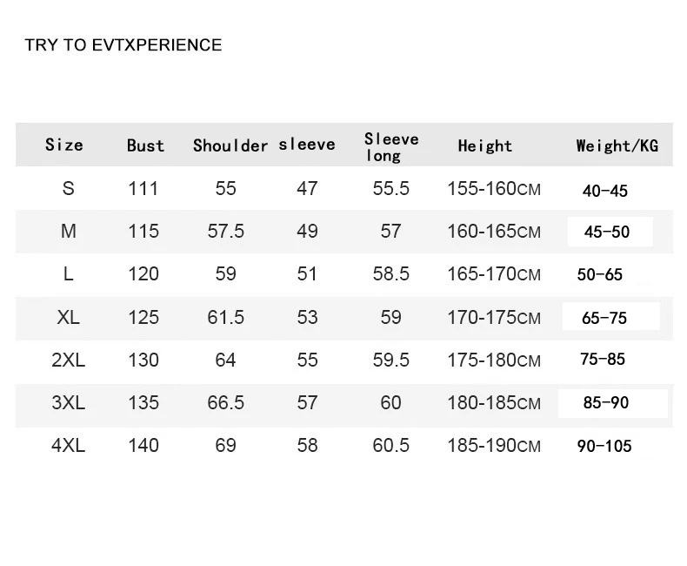The image size is (687, 566).
Task: Click weight range 65-75
Action: pyautogui.click(x=604, y=318)
